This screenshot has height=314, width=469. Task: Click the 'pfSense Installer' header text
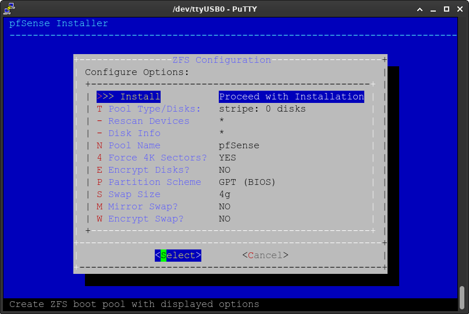[x=59, y=23]
